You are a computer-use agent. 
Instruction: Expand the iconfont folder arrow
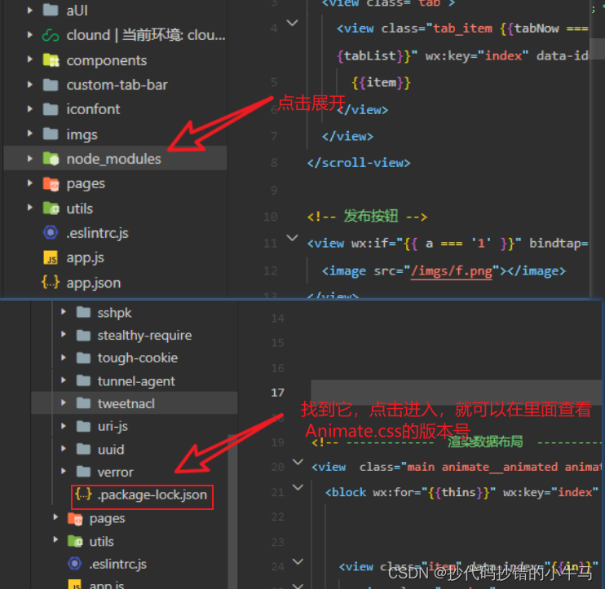(x=29, y=109)
